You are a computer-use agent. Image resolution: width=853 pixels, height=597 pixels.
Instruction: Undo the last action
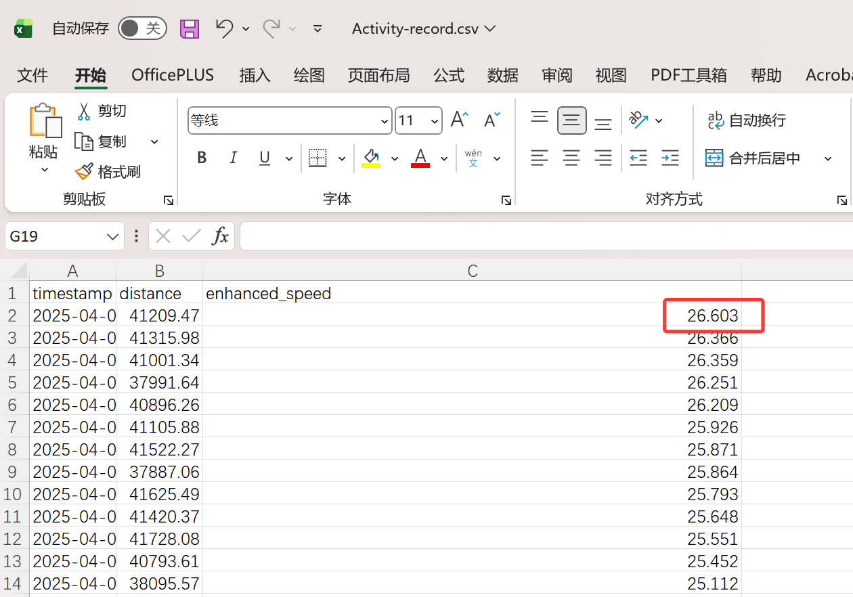point(224,28)
